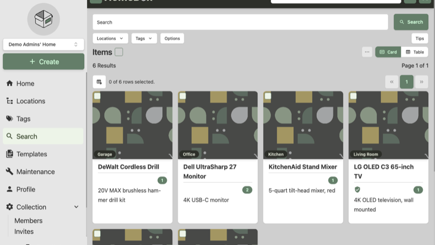
Task: Open LG OLED C3 65-inch TV title
Action: click(x=384, y=171)
